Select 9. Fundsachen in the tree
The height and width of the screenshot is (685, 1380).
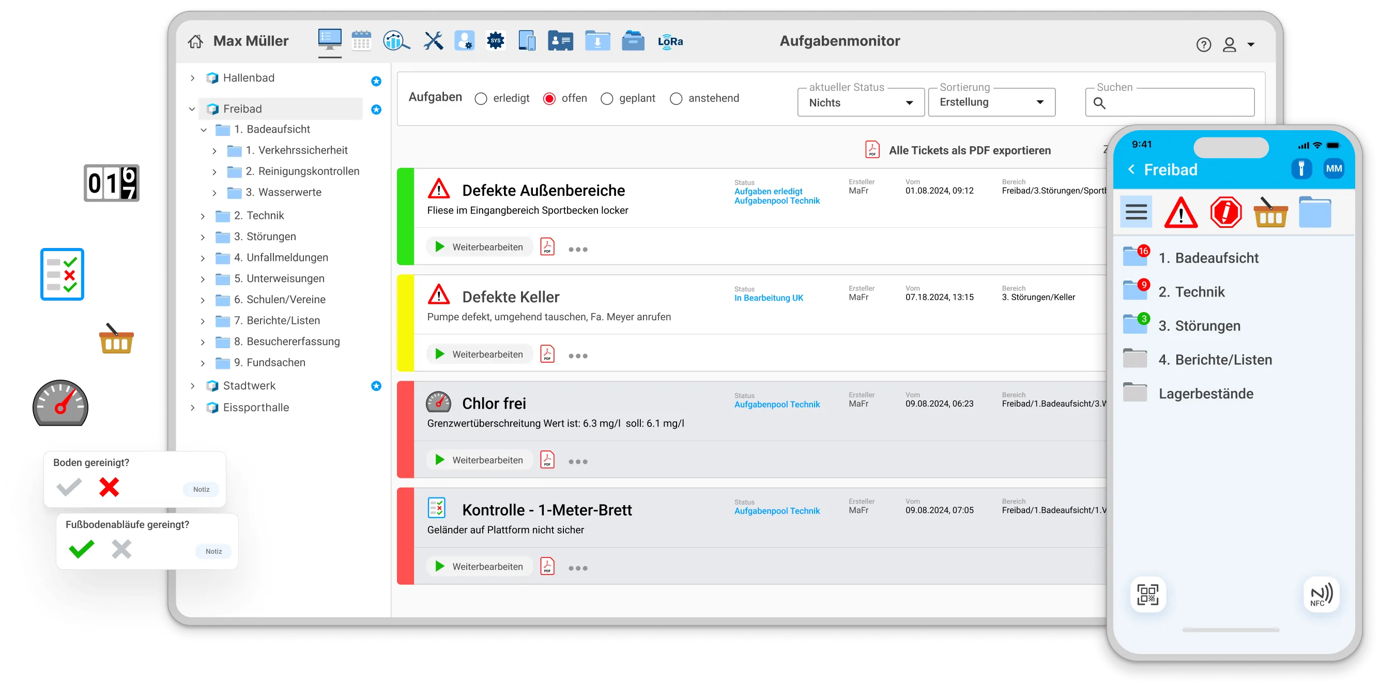point(269,363)
